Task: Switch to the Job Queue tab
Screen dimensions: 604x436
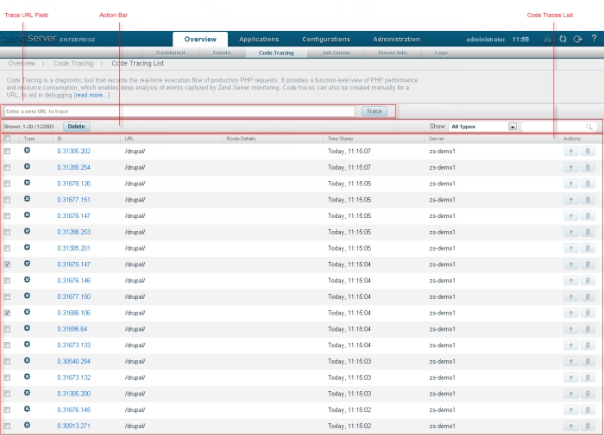Action: (x=336, y=53)
